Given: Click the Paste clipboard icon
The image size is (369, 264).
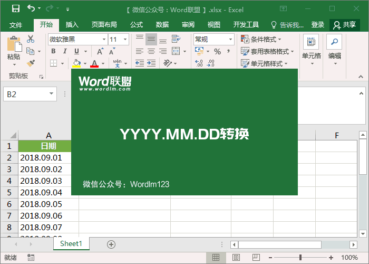Looking at the screenshot, I should click(x=14, y=44).
